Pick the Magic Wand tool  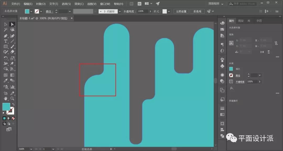6,30
